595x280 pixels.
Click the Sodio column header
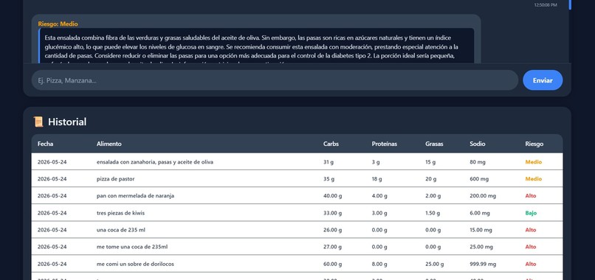tap(478, 144)
